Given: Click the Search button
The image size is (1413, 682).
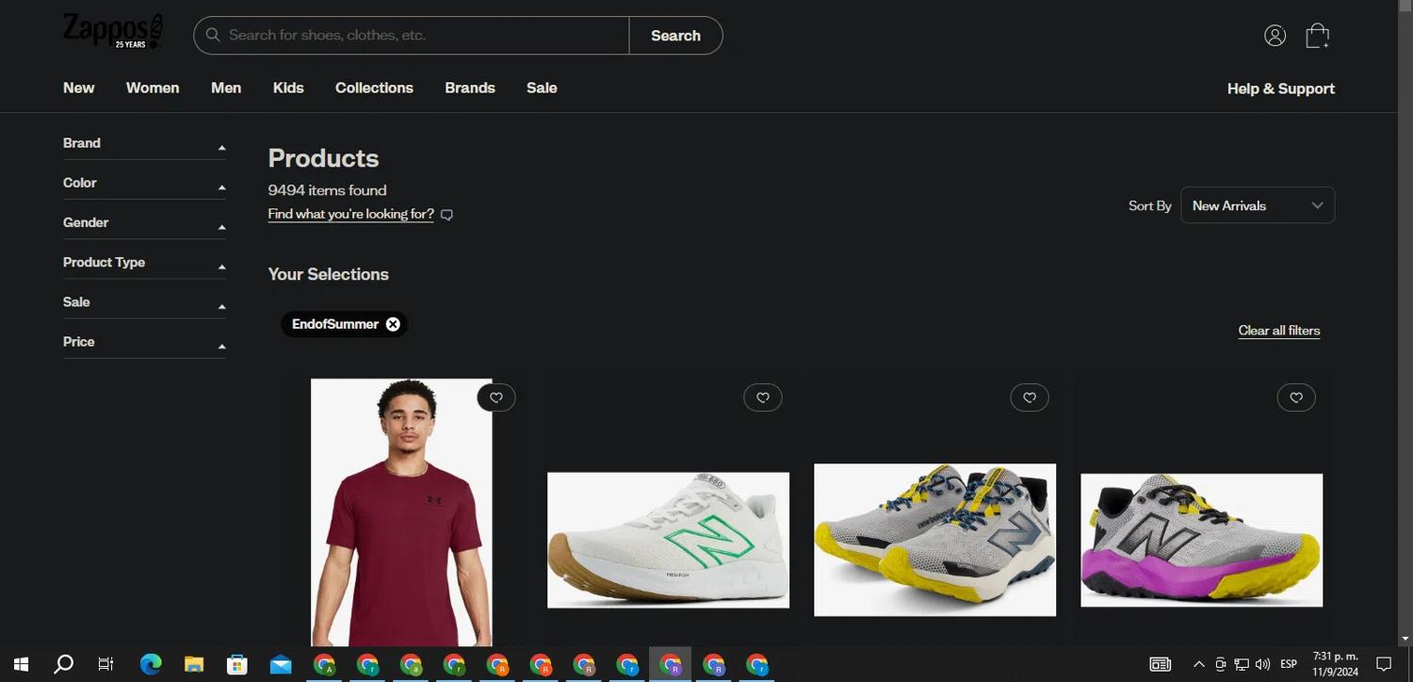Looking at the screenshot, I should coord(675,36).
